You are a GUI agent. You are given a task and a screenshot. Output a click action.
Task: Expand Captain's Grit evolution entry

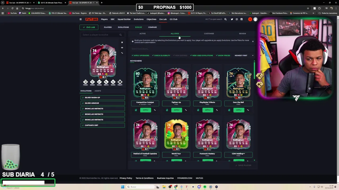tap(103, 125)
